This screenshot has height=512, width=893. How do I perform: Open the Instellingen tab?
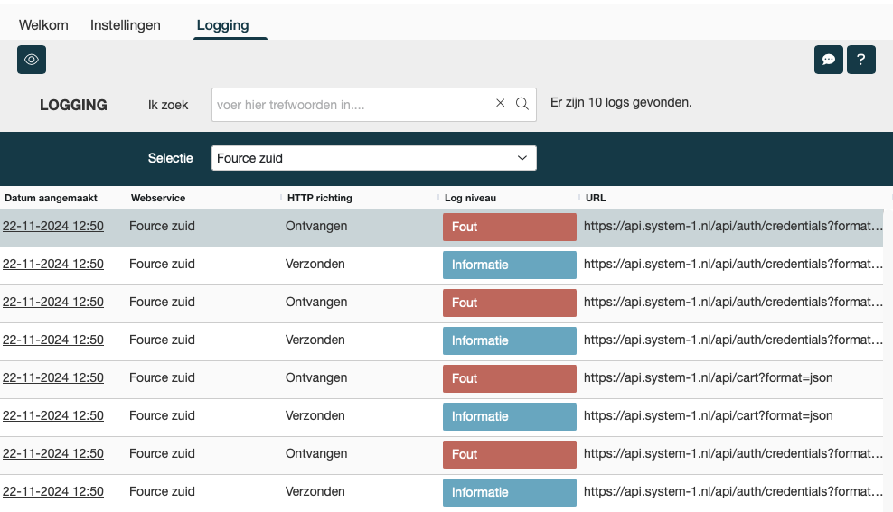click(x=126, y=25)
